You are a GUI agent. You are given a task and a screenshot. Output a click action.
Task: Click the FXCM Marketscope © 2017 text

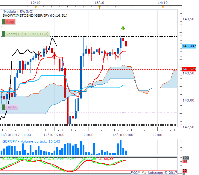pyautogui.click(x=154, y=173)
